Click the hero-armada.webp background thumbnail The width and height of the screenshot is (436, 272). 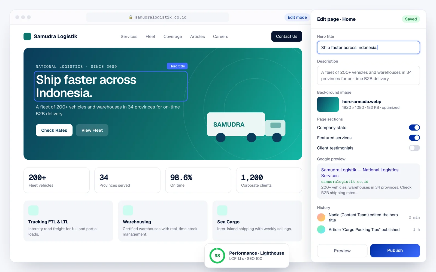click(x=328, y=104)
